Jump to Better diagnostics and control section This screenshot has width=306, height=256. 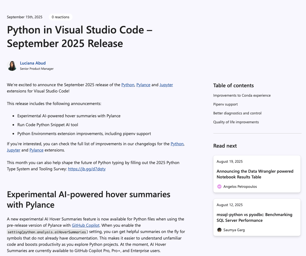pos(237,113)
